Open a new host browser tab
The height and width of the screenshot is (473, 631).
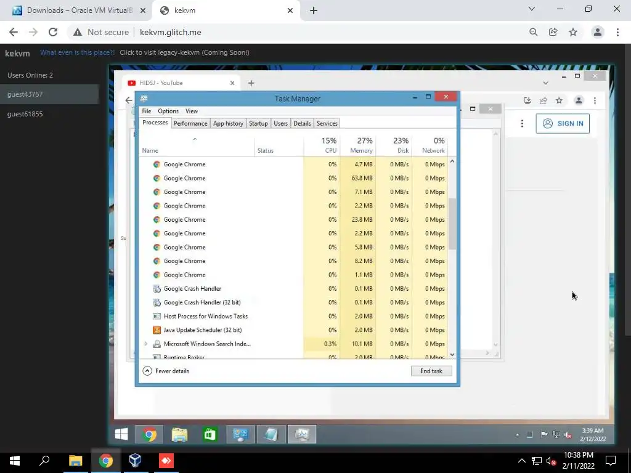coord(314,11)
